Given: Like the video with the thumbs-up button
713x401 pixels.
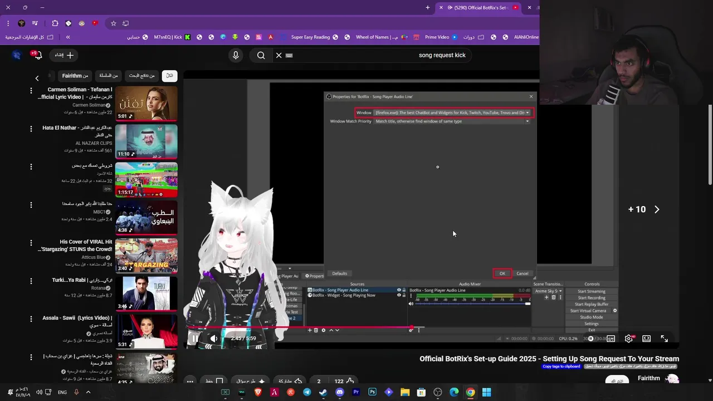Looking at the screenshot, I should click(x=345, y=381).
